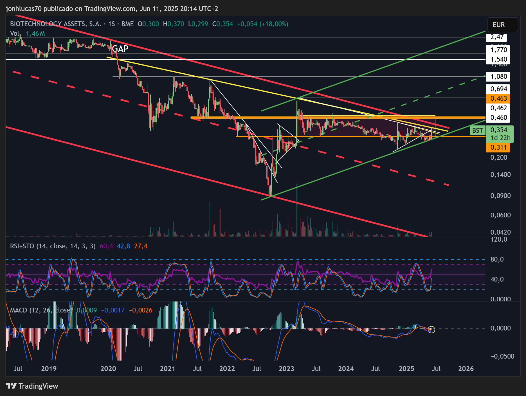The width and height of the screenshot is (526, 396).
Task: Click the 0,460 price level label
Action: pos(498,118)
